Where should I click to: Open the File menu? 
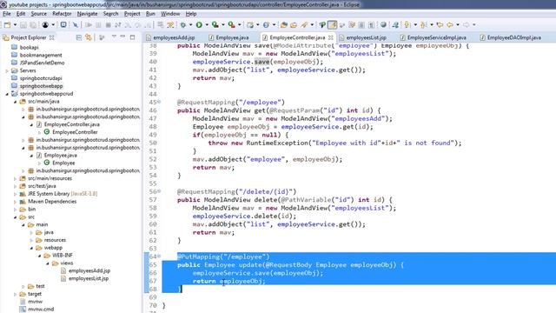(7, 14)
